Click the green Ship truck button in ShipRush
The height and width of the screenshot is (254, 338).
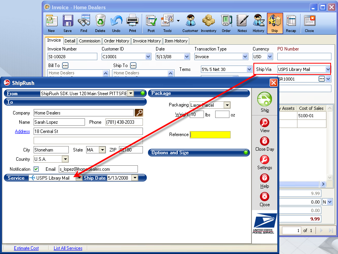tap(265, 102)
